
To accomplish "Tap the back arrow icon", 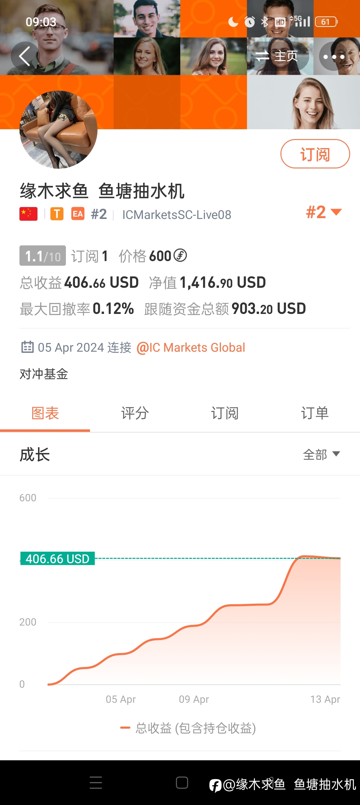I will [x=25, y=56].
